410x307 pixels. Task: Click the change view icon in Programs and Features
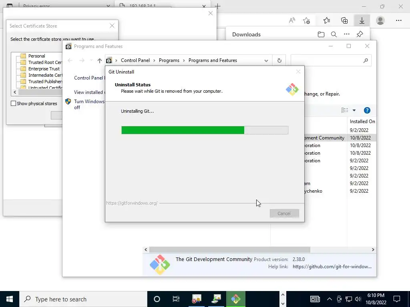click(x=345, y=110)
